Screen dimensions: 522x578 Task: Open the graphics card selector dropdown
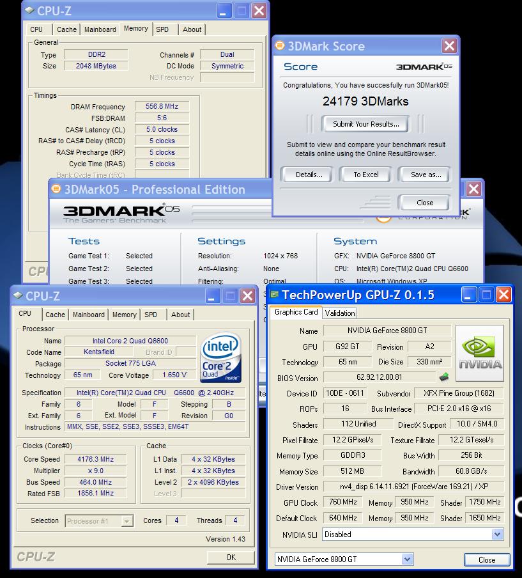(407, 559)
